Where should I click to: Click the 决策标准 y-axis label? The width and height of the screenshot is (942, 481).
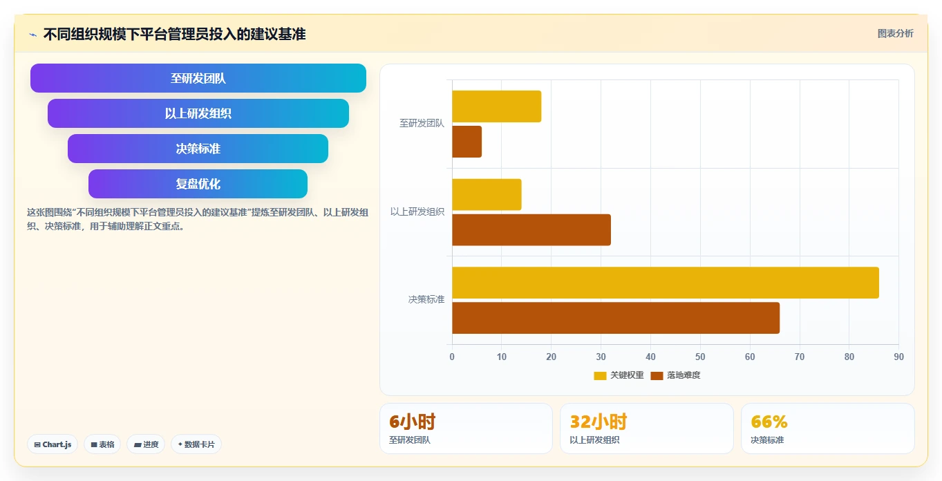(x=426, y=299)
